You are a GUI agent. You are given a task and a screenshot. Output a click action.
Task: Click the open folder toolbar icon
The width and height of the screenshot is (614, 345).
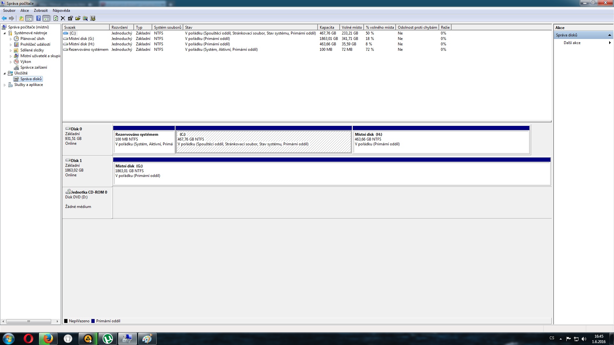tap(78, 19)
